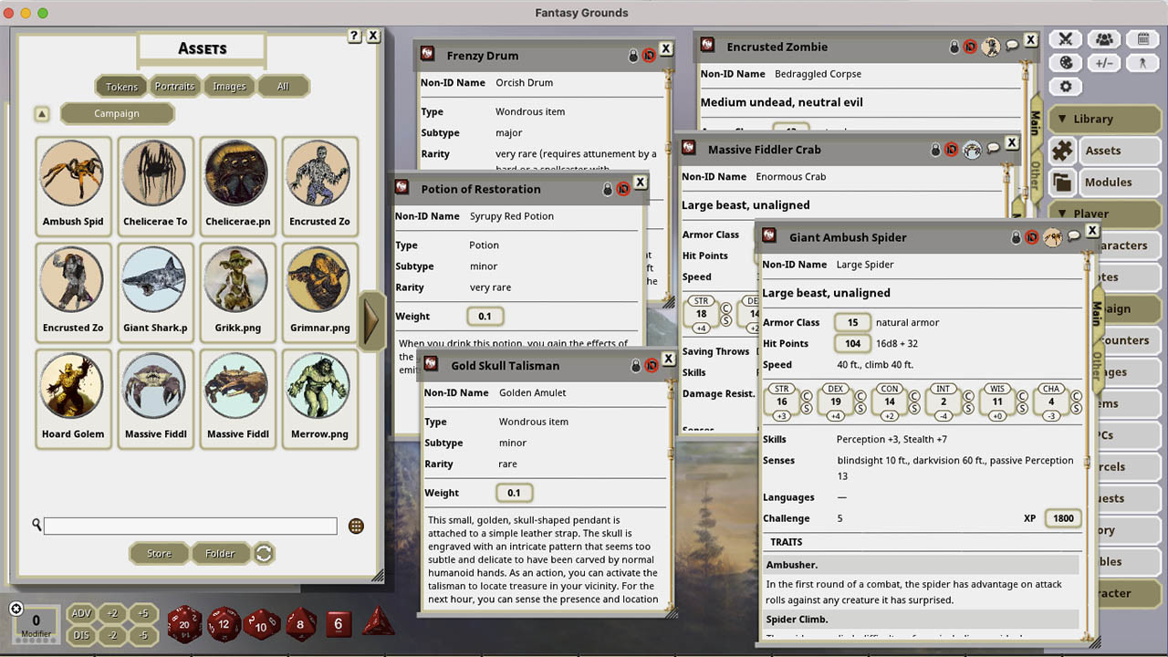Switch to the Tokens tab in Assets

[x=120, y=86]
